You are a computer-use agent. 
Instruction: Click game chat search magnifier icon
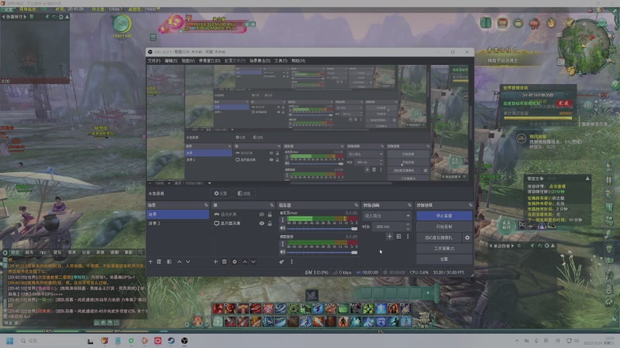tap(140, 252)
